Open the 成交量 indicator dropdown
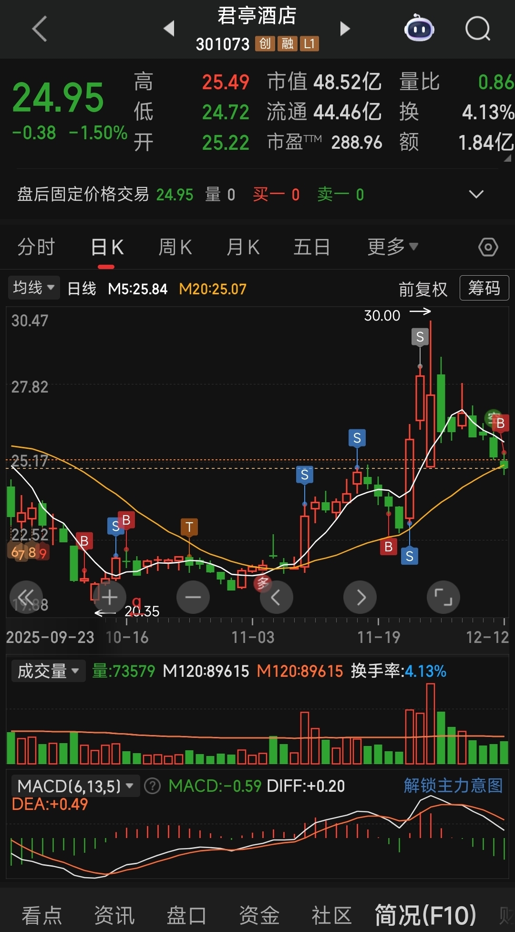Screen dimensions: 515x932 [x=48, y=671]
